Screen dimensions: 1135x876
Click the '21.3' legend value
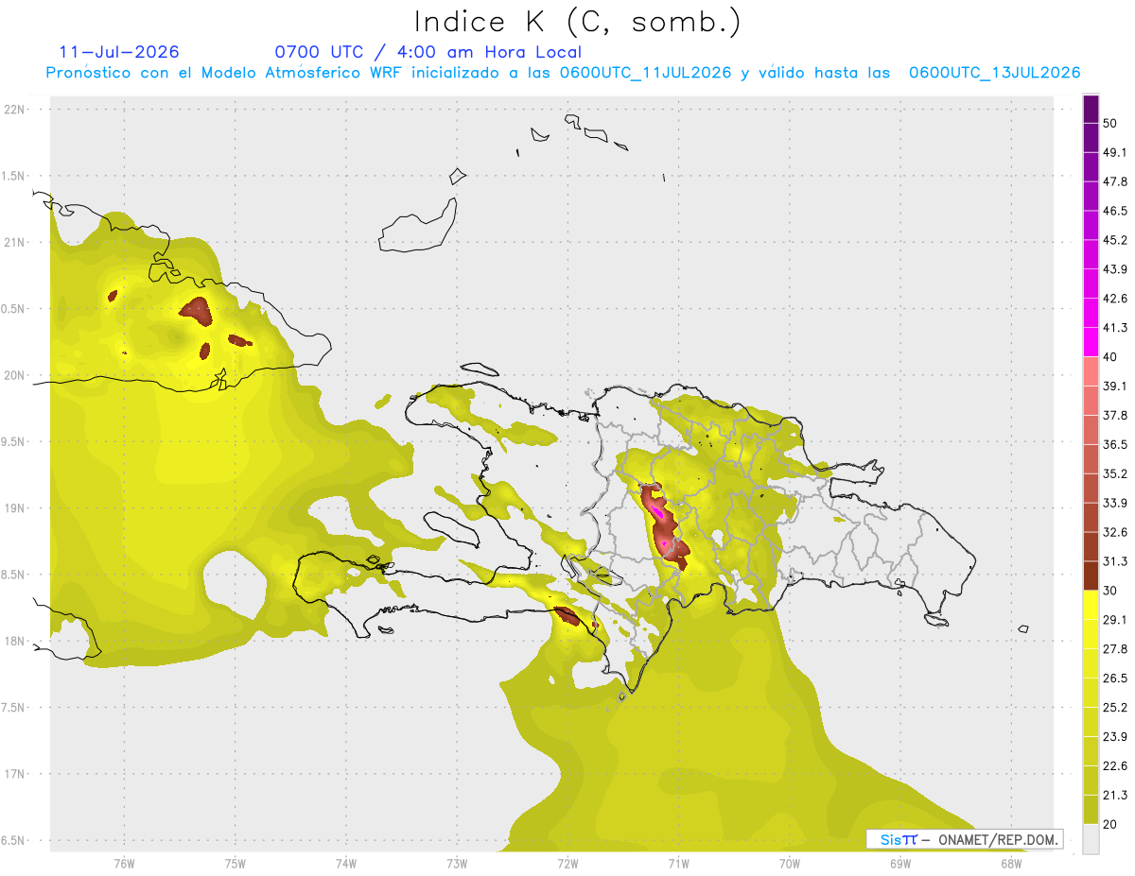pos(1115,796)
